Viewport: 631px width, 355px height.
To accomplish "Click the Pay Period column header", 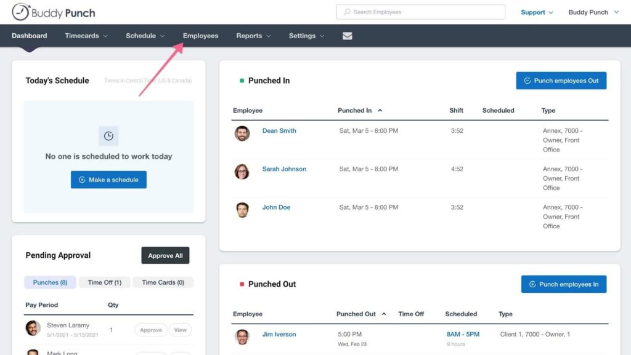I will point(41,305).
